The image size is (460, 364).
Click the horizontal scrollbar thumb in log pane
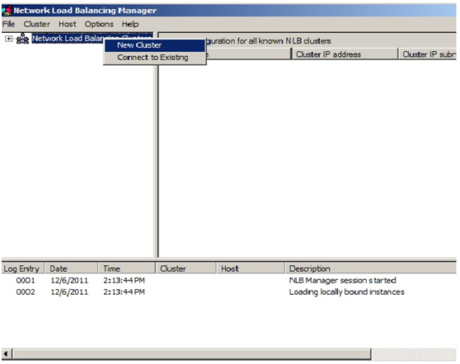click(x=192, y=354)
